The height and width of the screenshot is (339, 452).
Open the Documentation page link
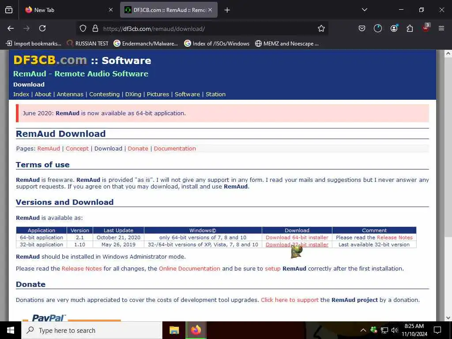(x=175, y=148)
